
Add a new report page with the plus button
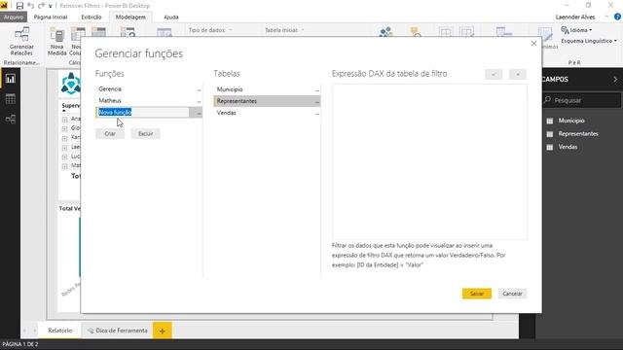[x=163, y=331]
